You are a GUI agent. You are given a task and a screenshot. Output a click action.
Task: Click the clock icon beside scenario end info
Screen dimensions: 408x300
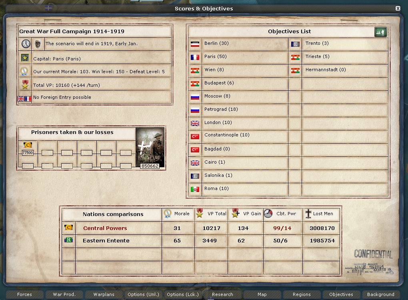pos(24,44)
